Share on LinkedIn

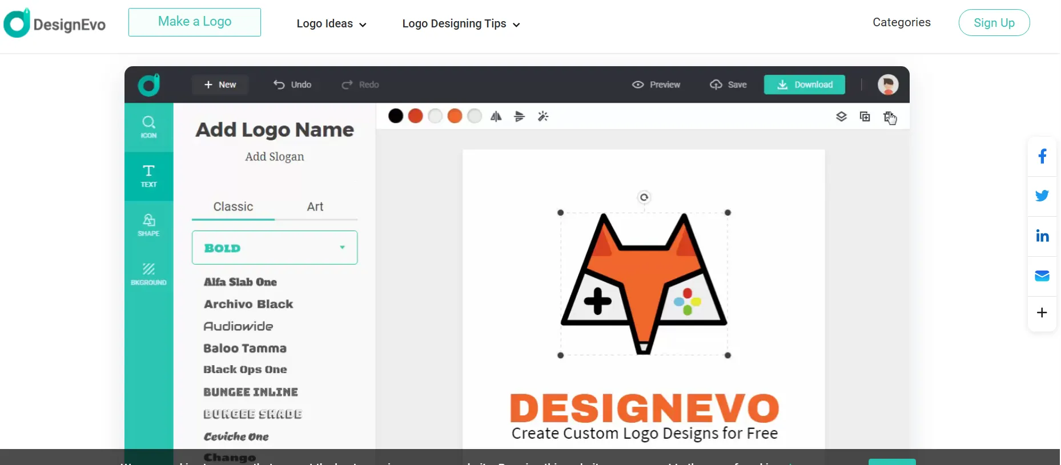point(1042,236)
